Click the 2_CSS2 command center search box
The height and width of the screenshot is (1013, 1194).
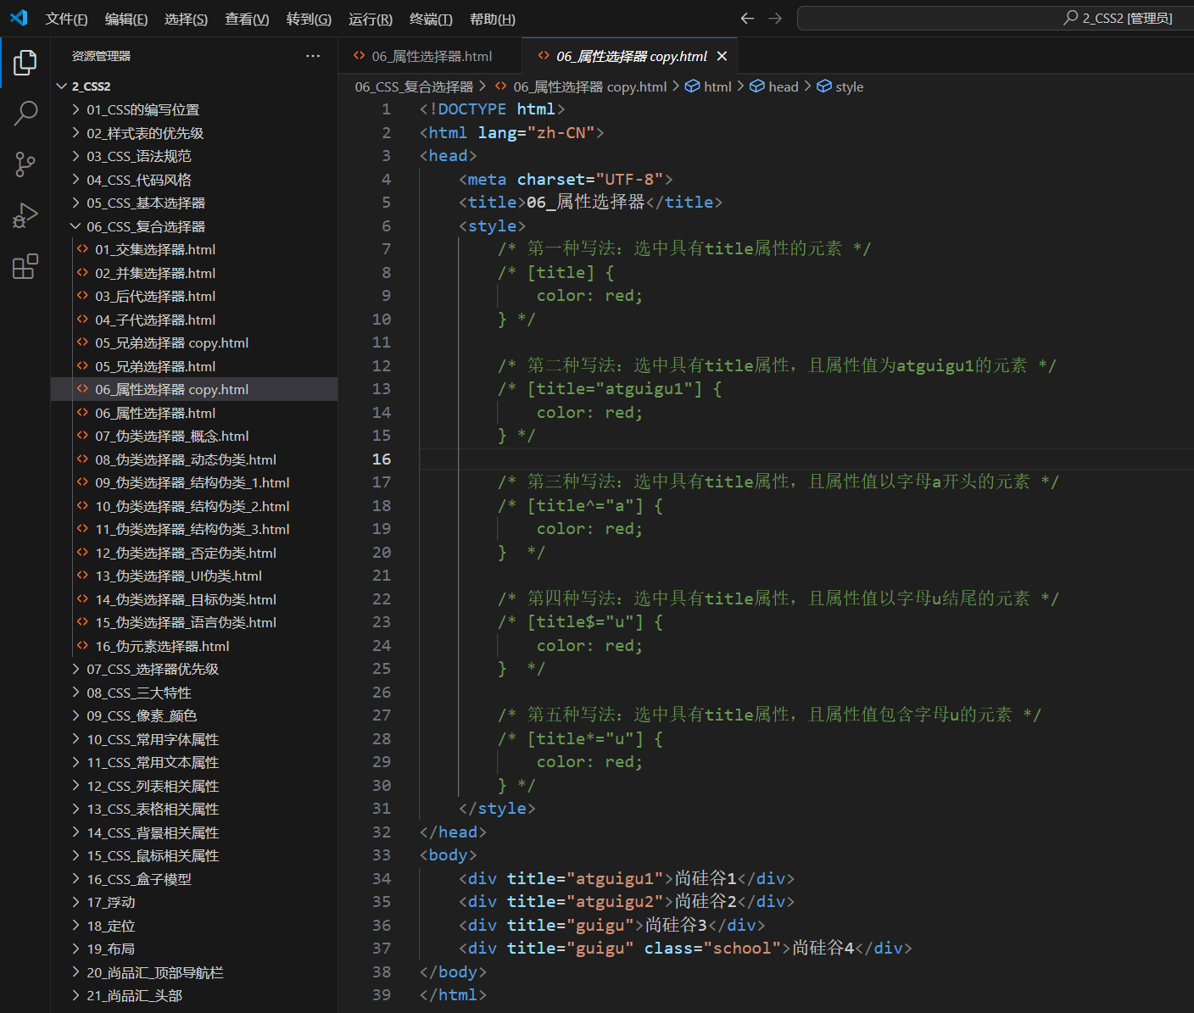996,18
